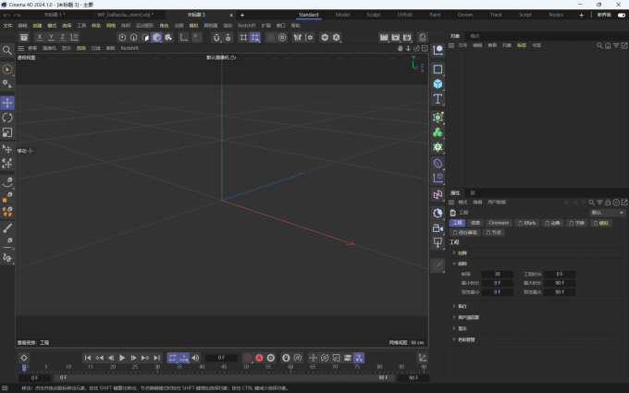The width and height of the screenshot is (629, 393).
Task: Jump to end of animation
Action: 157,357
